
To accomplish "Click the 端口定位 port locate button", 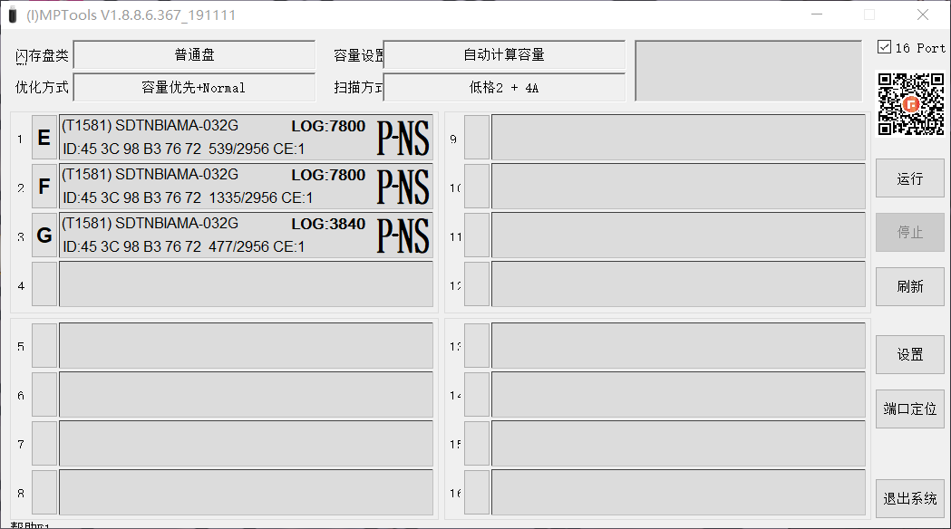I will [x=910, y=409].
